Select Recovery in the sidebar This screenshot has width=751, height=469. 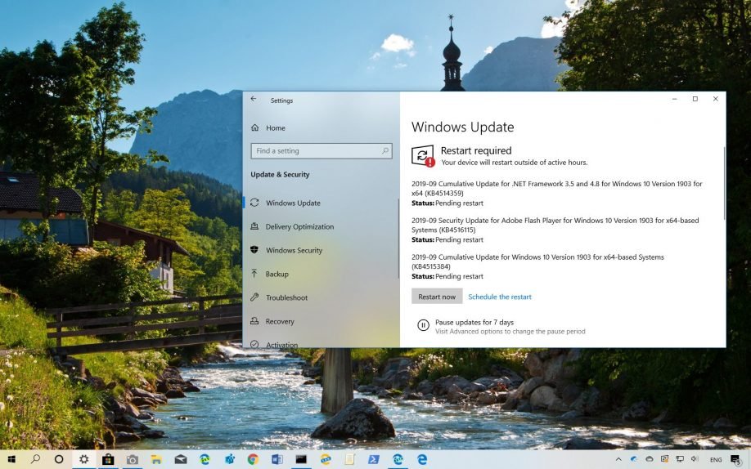click(280, 321)
